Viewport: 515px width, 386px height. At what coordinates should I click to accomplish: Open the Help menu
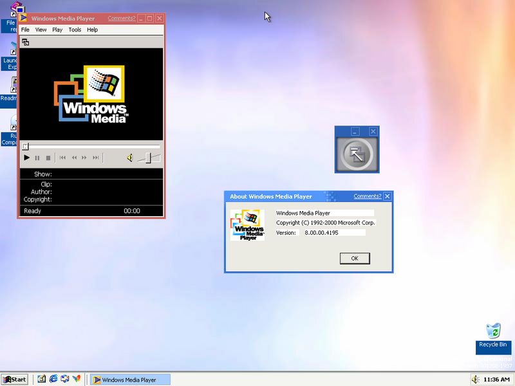92,30
